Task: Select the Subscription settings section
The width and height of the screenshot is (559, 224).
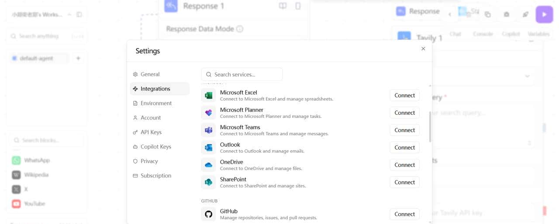Action: pos(155,176)
